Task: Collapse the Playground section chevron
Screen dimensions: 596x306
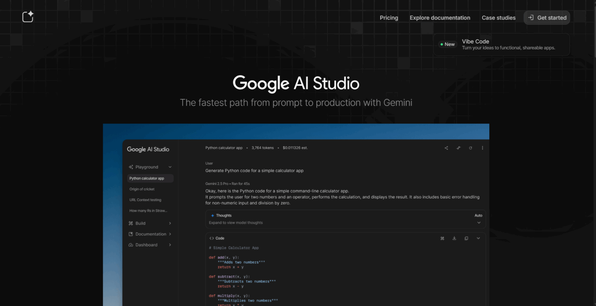Action: (x=170, y=167)
